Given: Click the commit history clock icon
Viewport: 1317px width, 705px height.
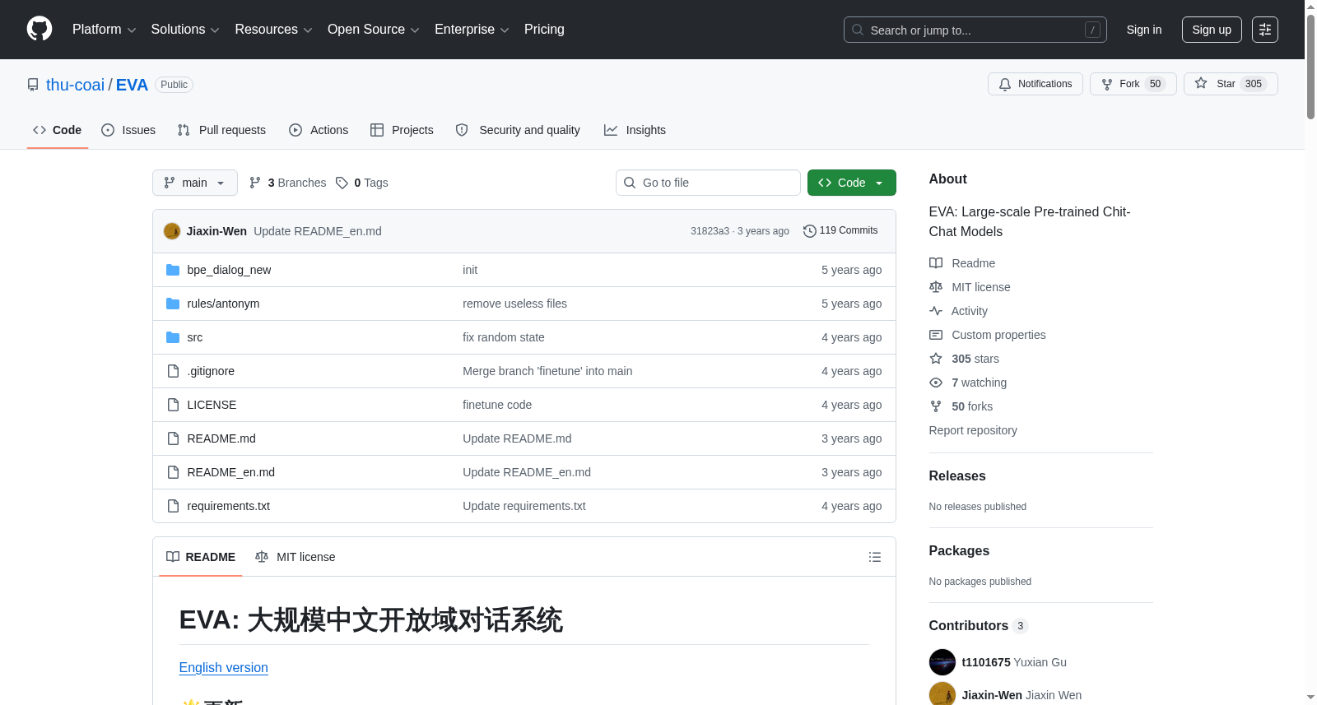Looking at the screenshot, I should point(810,231).
